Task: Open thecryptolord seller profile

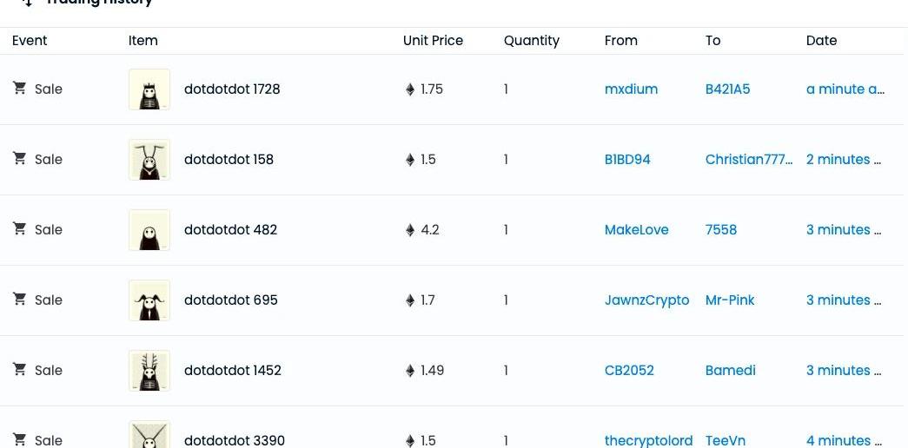Action: [648, 440]
